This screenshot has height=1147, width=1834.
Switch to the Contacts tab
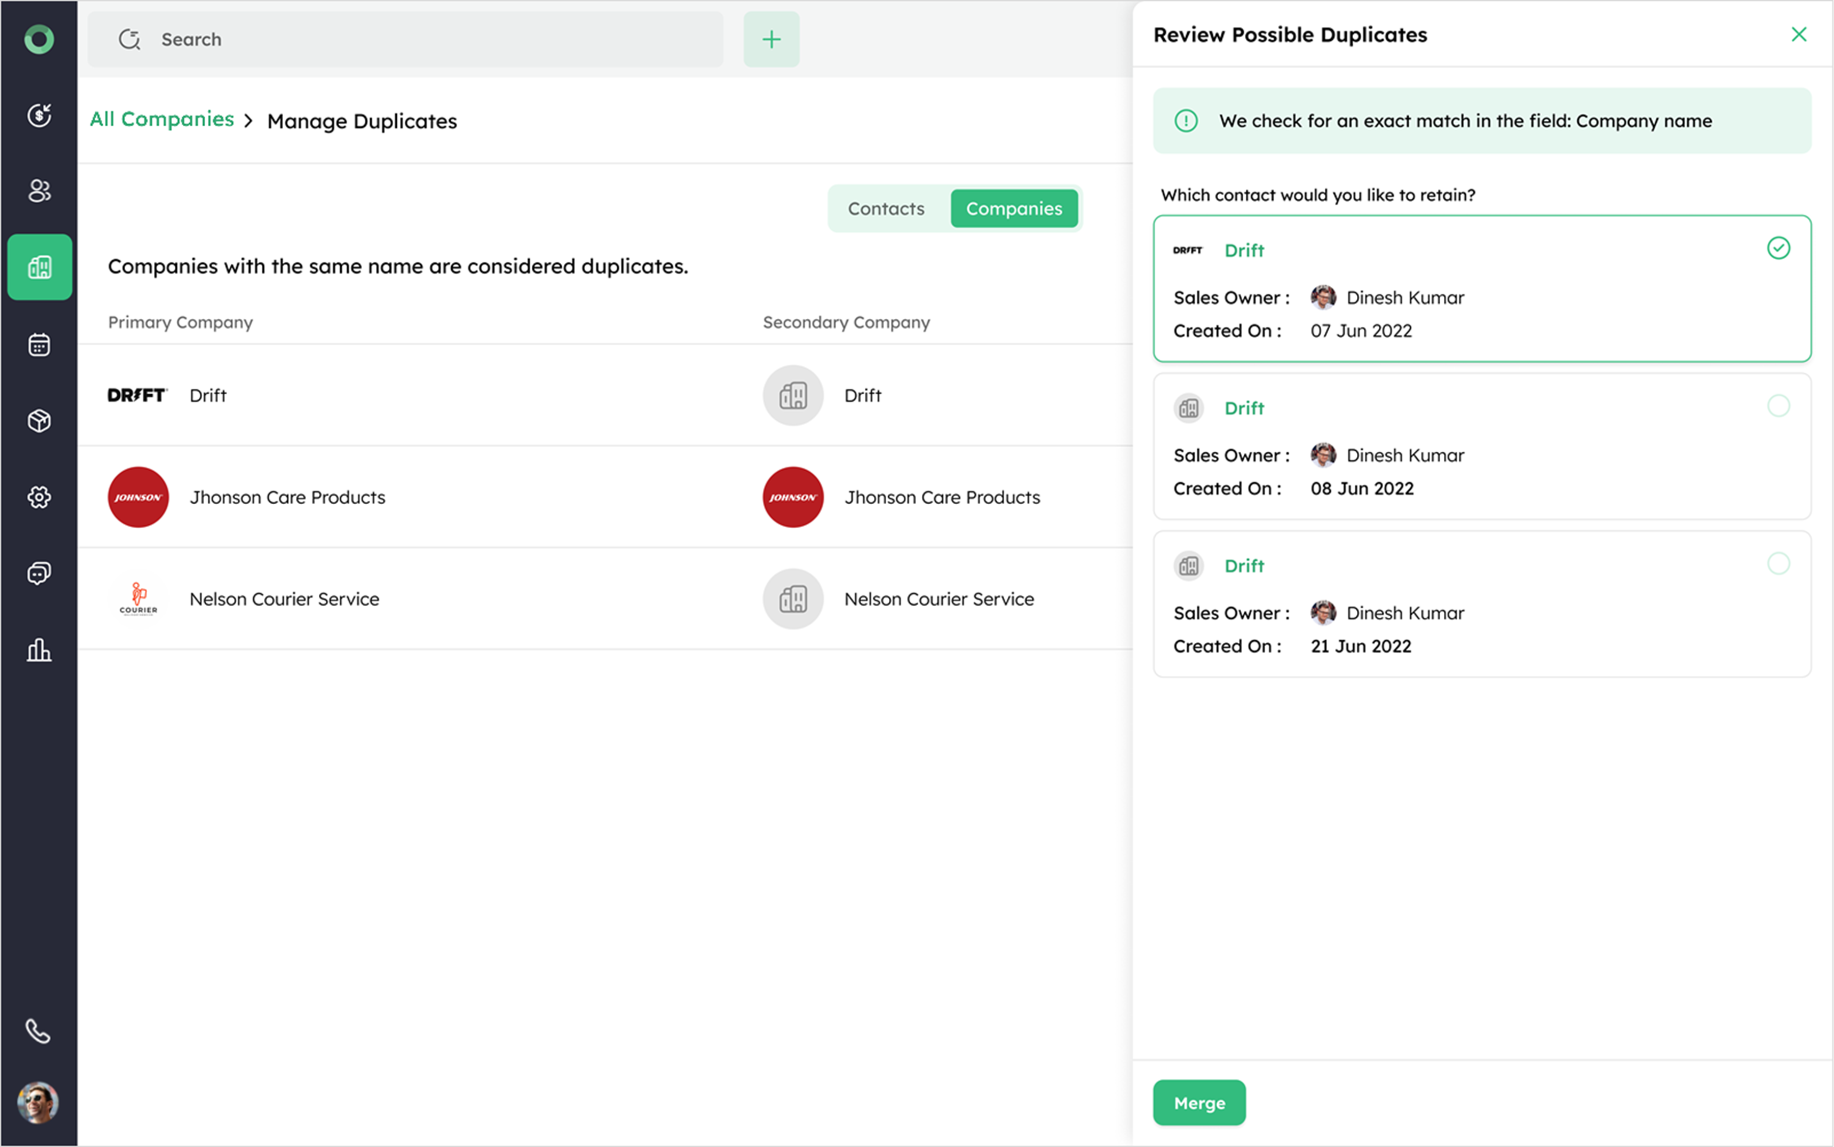886,209
